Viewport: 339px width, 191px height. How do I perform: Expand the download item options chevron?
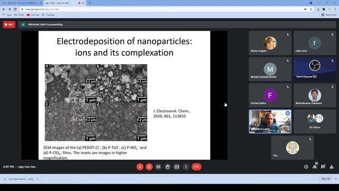38,179
